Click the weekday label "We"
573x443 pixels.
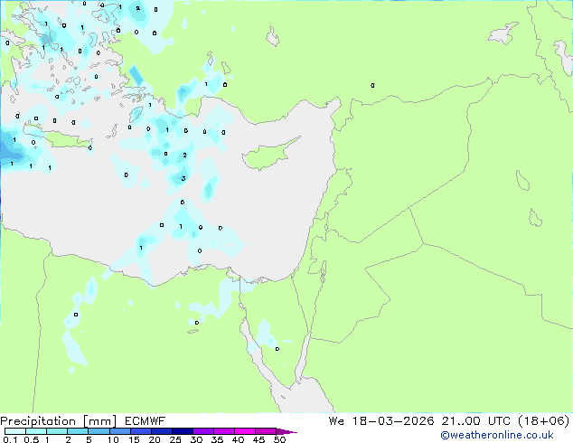[336, 421]
